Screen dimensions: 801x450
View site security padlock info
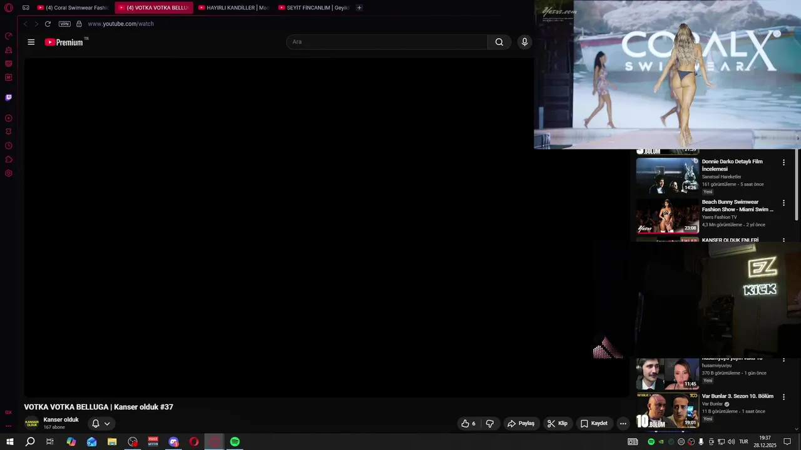click(x=79, y=24)
